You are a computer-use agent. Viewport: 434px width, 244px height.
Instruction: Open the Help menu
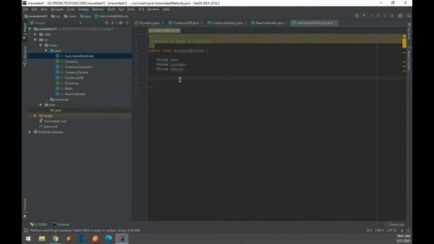[165, 9]
